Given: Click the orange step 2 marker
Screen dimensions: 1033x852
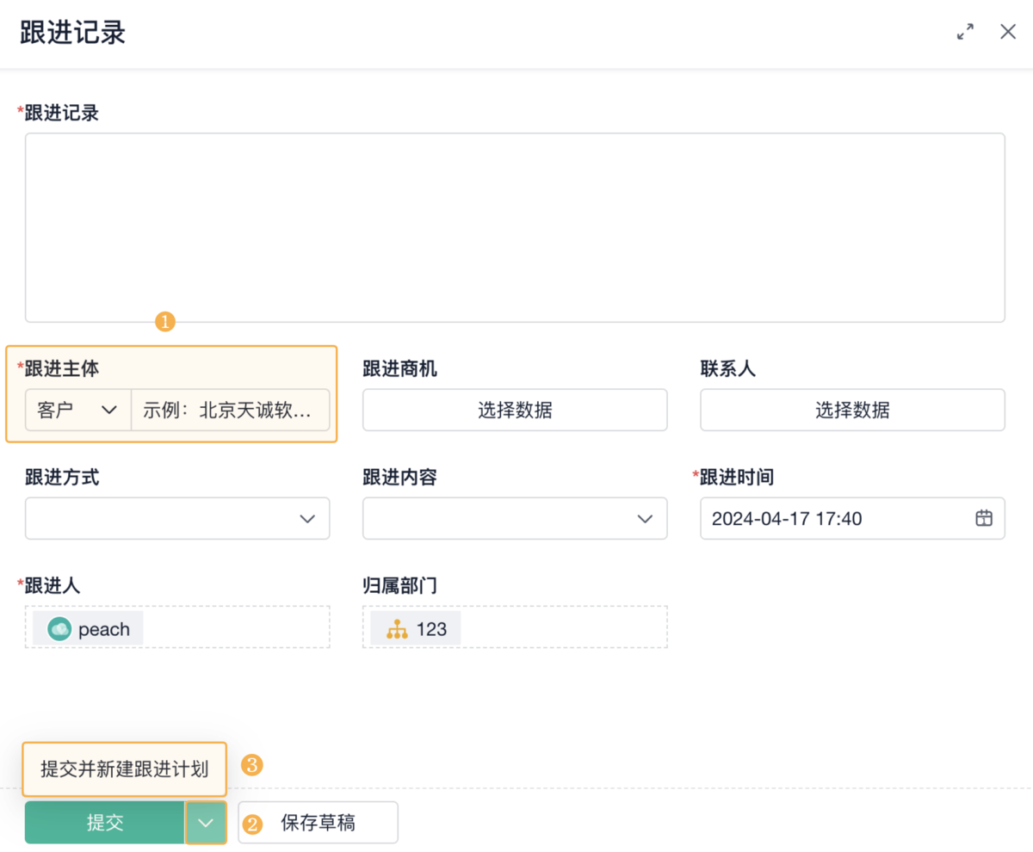Looking at the screenshot, I should click(x=252, y=824).
